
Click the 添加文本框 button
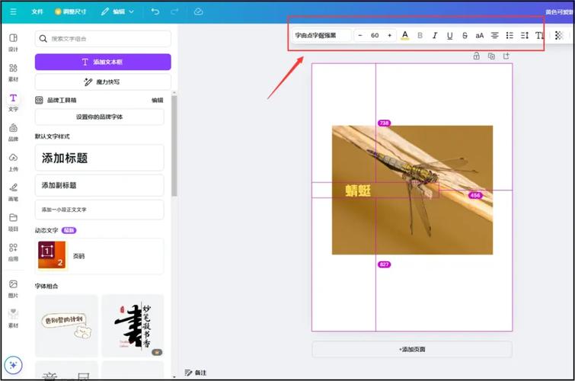click(103, 62)
